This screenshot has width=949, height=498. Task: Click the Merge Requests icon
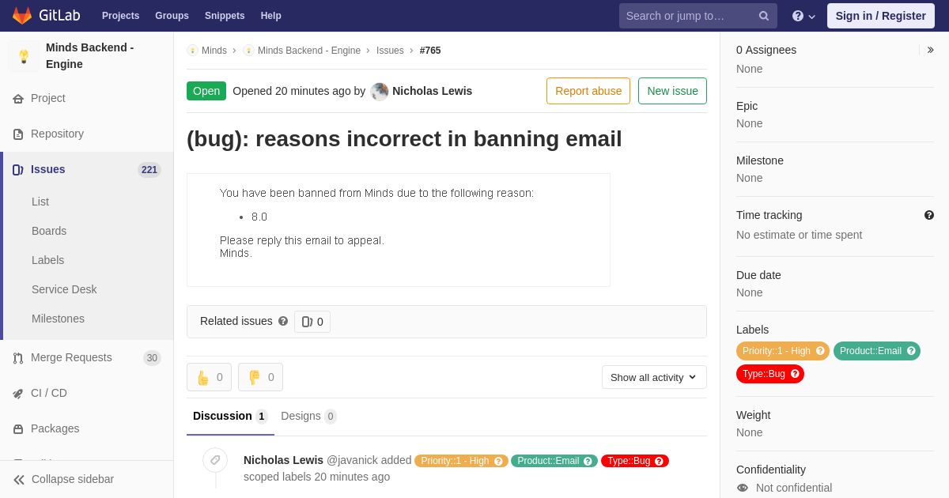(x=18, y=358)
